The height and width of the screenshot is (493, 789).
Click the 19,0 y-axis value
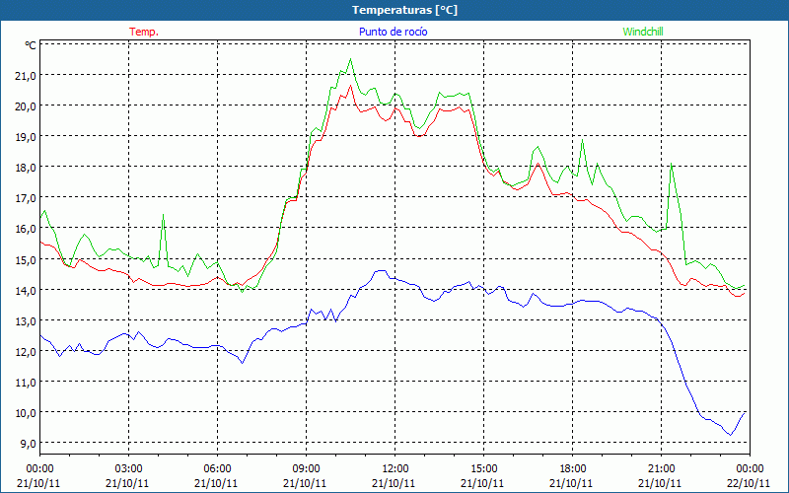pos(27,136)
